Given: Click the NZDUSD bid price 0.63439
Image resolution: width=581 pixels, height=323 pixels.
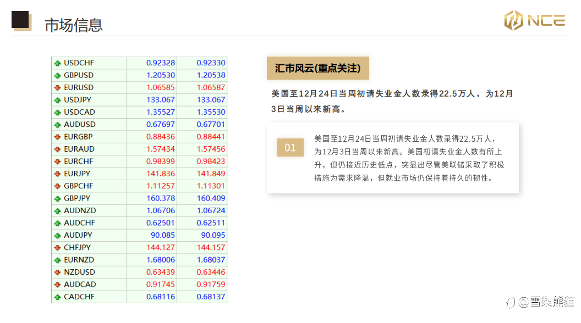Looking at the screenshot, I should pyautogui.click(x=161, y=272).
